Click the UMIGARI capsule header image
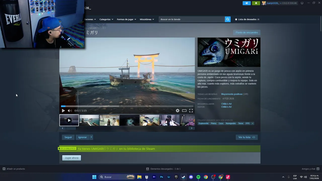The width and height of the screenshot is (322, 181). [x=229, y=52]
